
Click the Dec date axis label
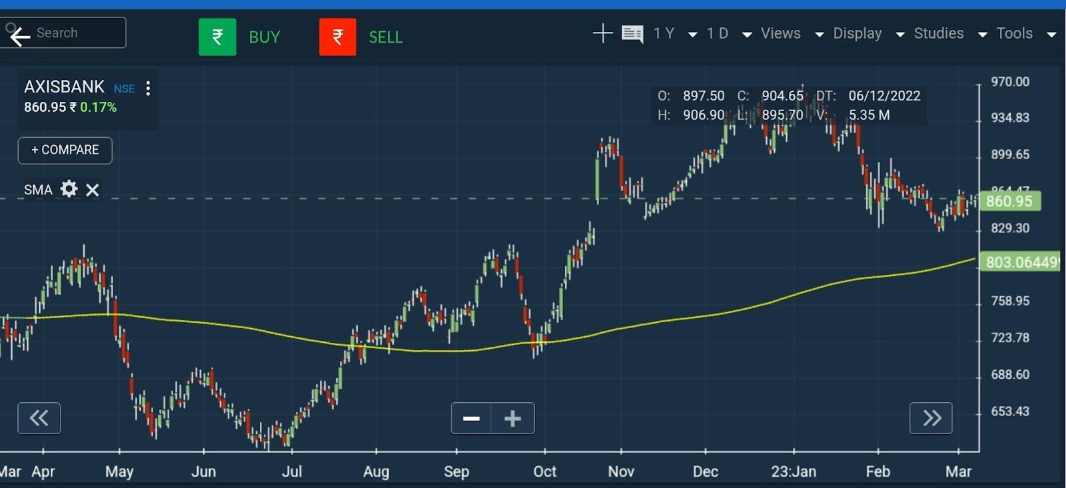[x=706, y=472]
